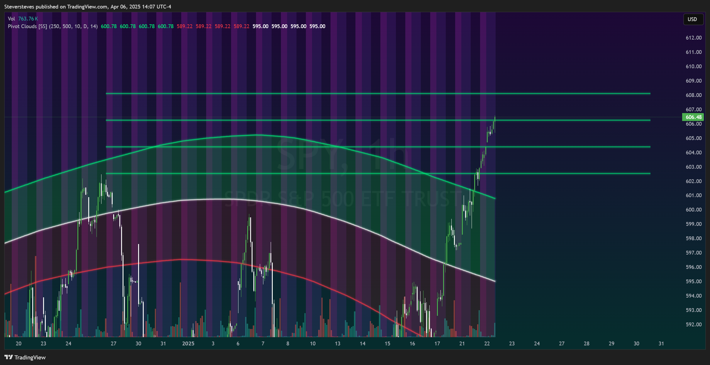Click the TradingView logo at bottom left
This screenshot has width=710, height=365.
click(25, 357)
